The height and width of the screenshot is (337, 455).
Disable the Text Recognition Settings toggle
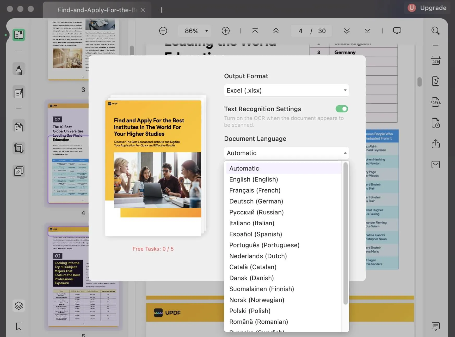[x=342, y=109]
